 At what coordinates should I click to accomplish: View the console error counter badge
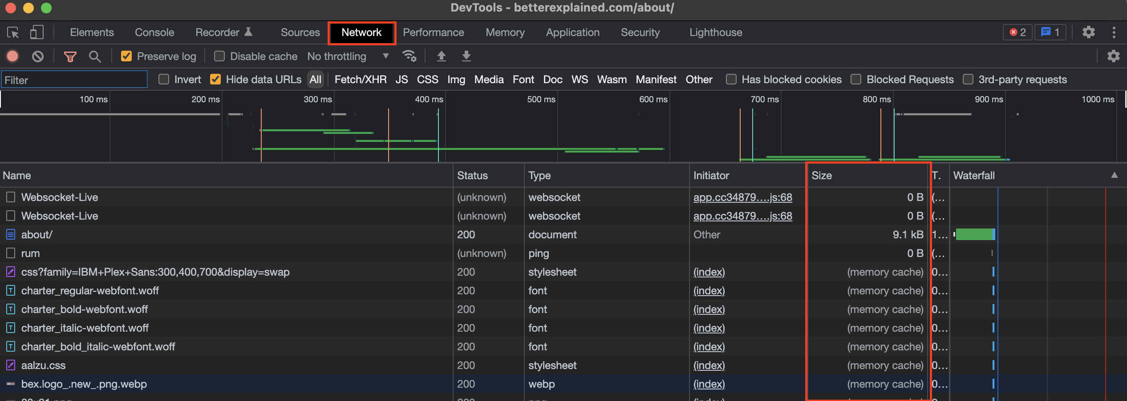pos(1018,32)
